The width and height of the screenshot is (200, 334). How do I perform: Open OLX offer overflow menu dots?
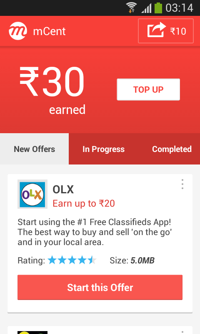click(182, 184)
